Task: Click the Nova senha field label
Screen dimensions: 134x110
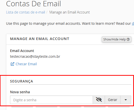Action: coord(20,92)
